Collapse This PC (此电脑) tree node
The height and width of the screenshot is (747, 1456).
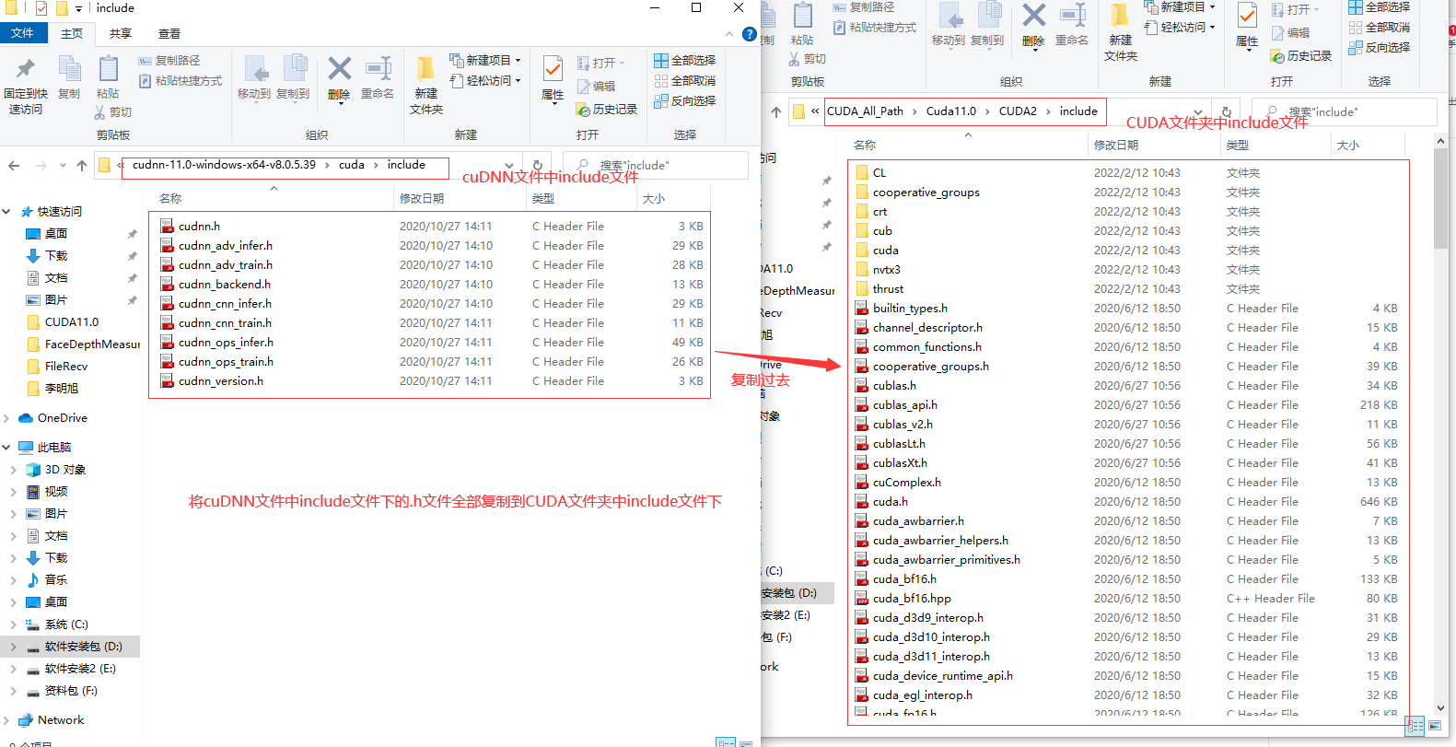[x=6, y=448]
